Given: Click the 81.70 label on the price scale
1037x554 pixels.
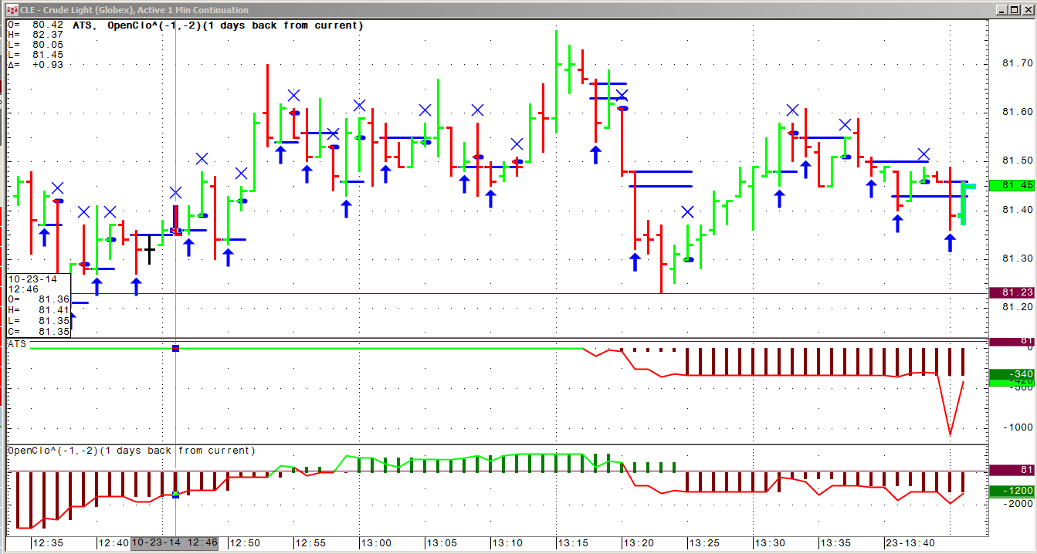Looking at the screenshot, I should coord(1016,63).
